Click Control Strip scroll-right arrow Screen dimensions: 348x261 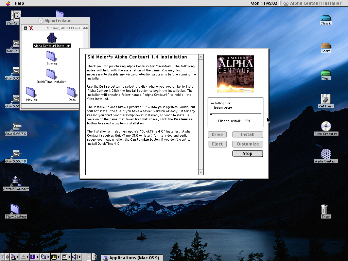pyautogui.click(x=89, y=257)
